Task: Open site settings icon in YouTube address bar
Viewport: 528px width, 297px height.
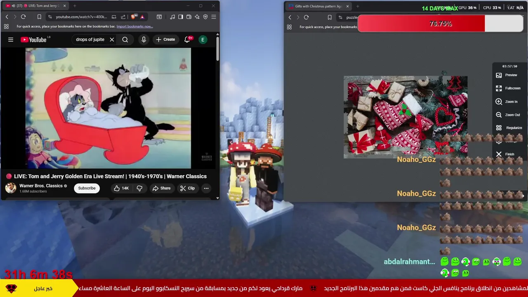Action: coord(50,17)
